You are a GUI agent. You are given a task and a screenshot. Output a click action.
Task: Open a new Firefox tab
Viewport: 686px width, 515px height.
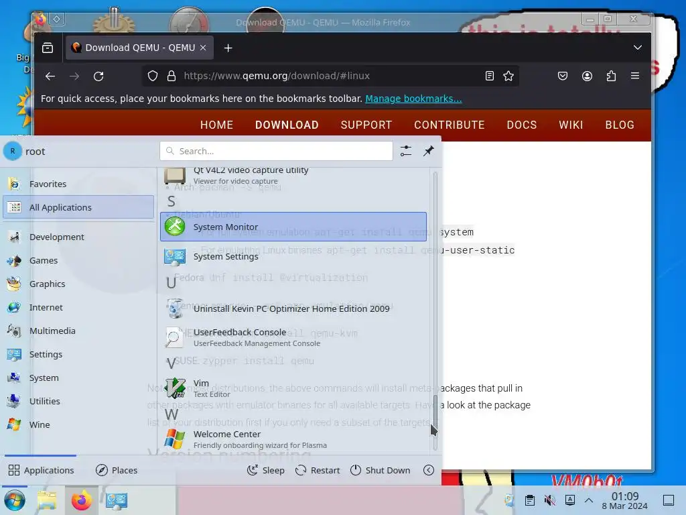(228, 48)
